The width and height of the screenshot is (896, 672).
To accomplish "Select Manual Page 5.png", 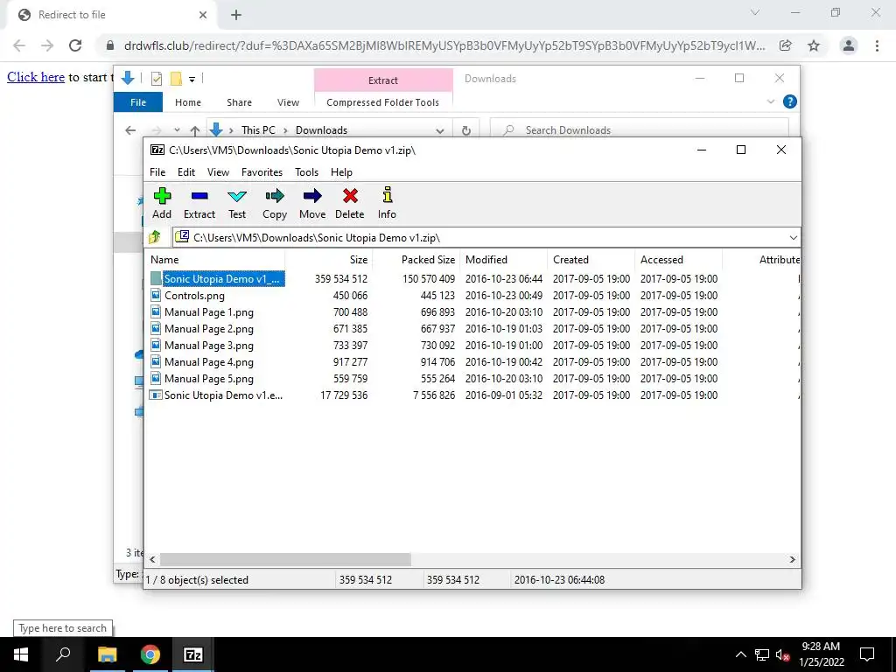I will 208,378.
